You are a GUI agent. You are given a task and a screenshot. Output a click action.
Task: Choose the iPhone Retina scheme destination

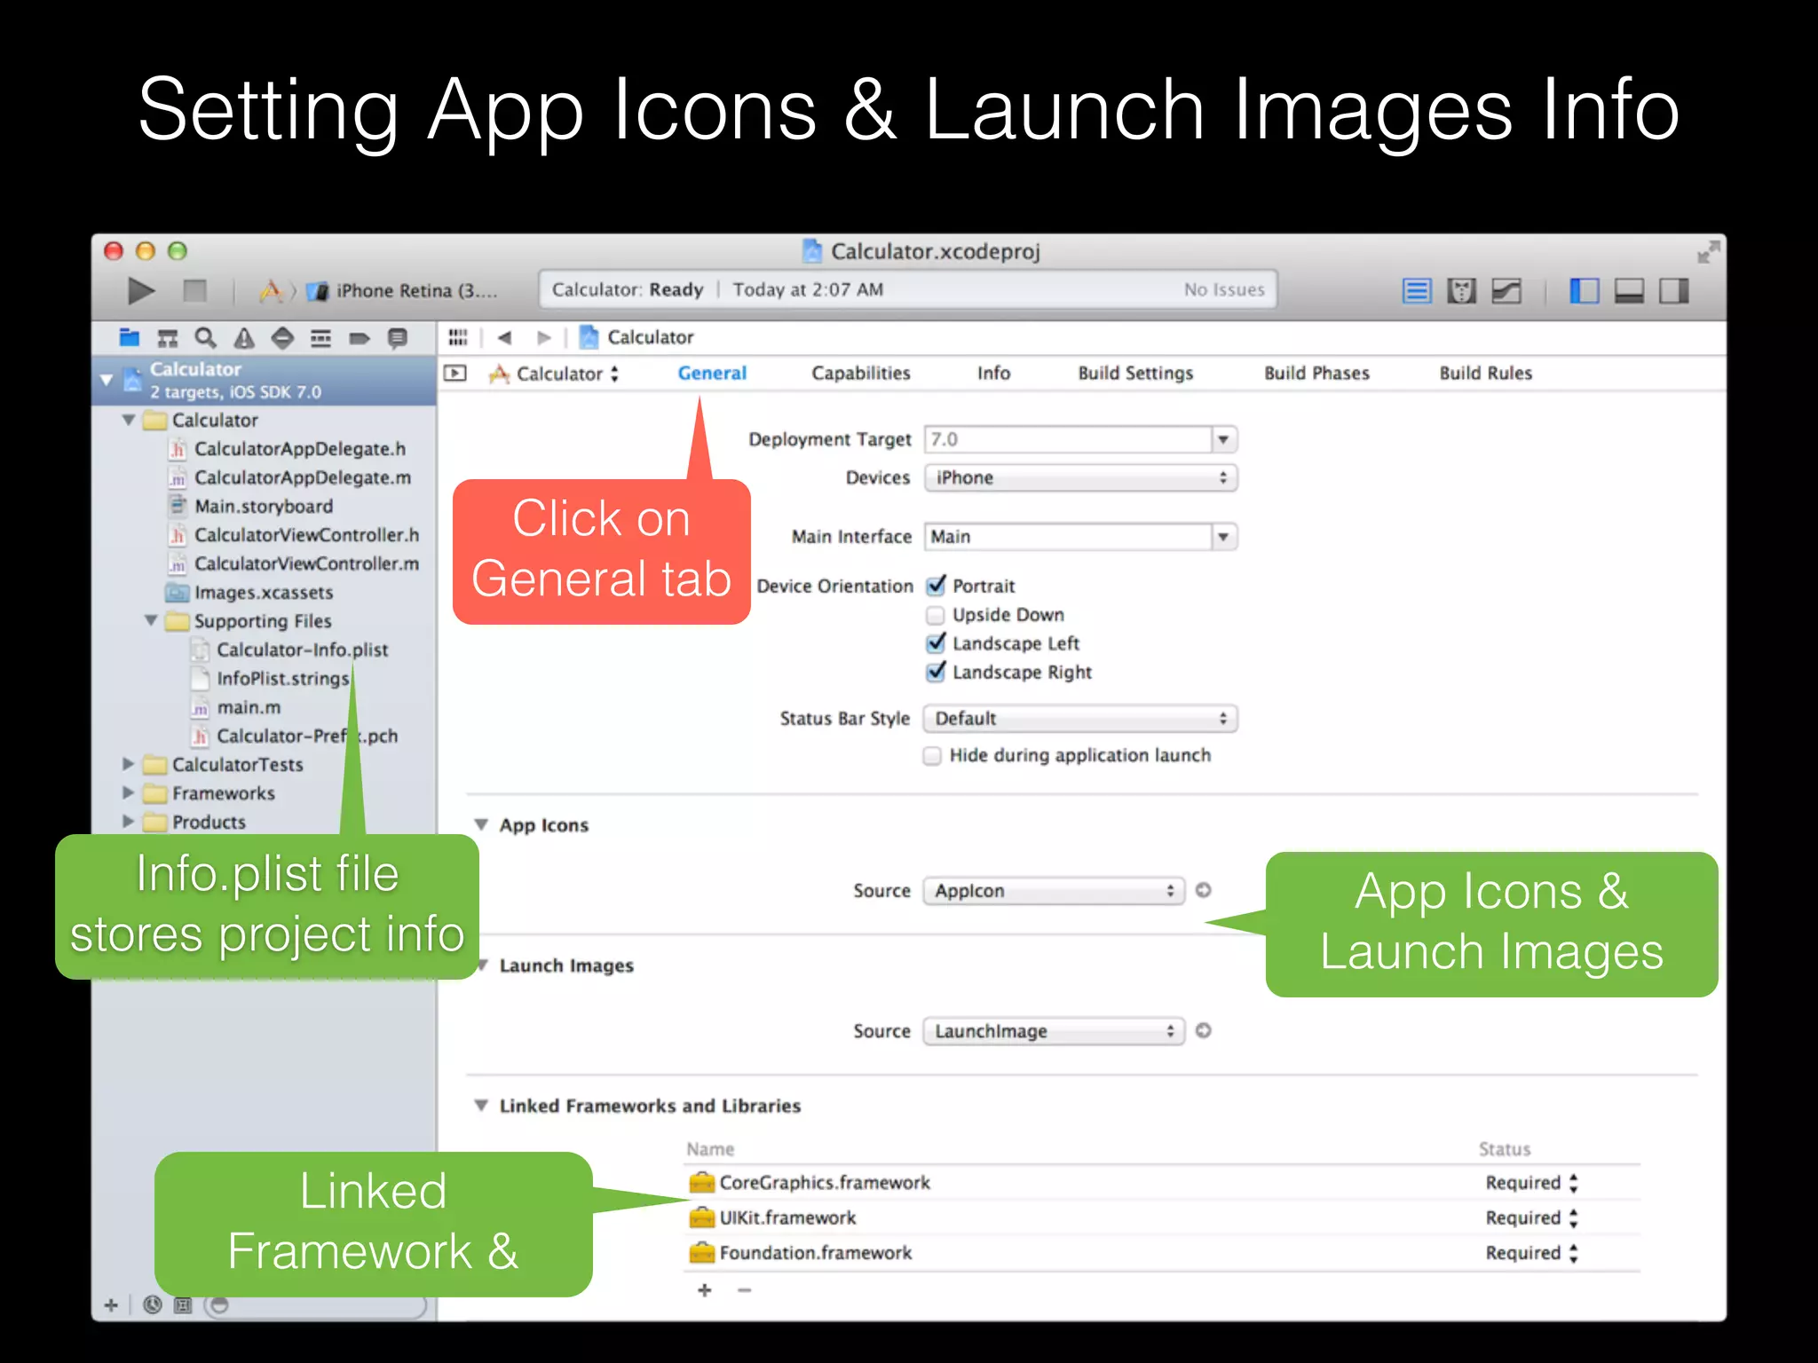click(x=401, y=290)
